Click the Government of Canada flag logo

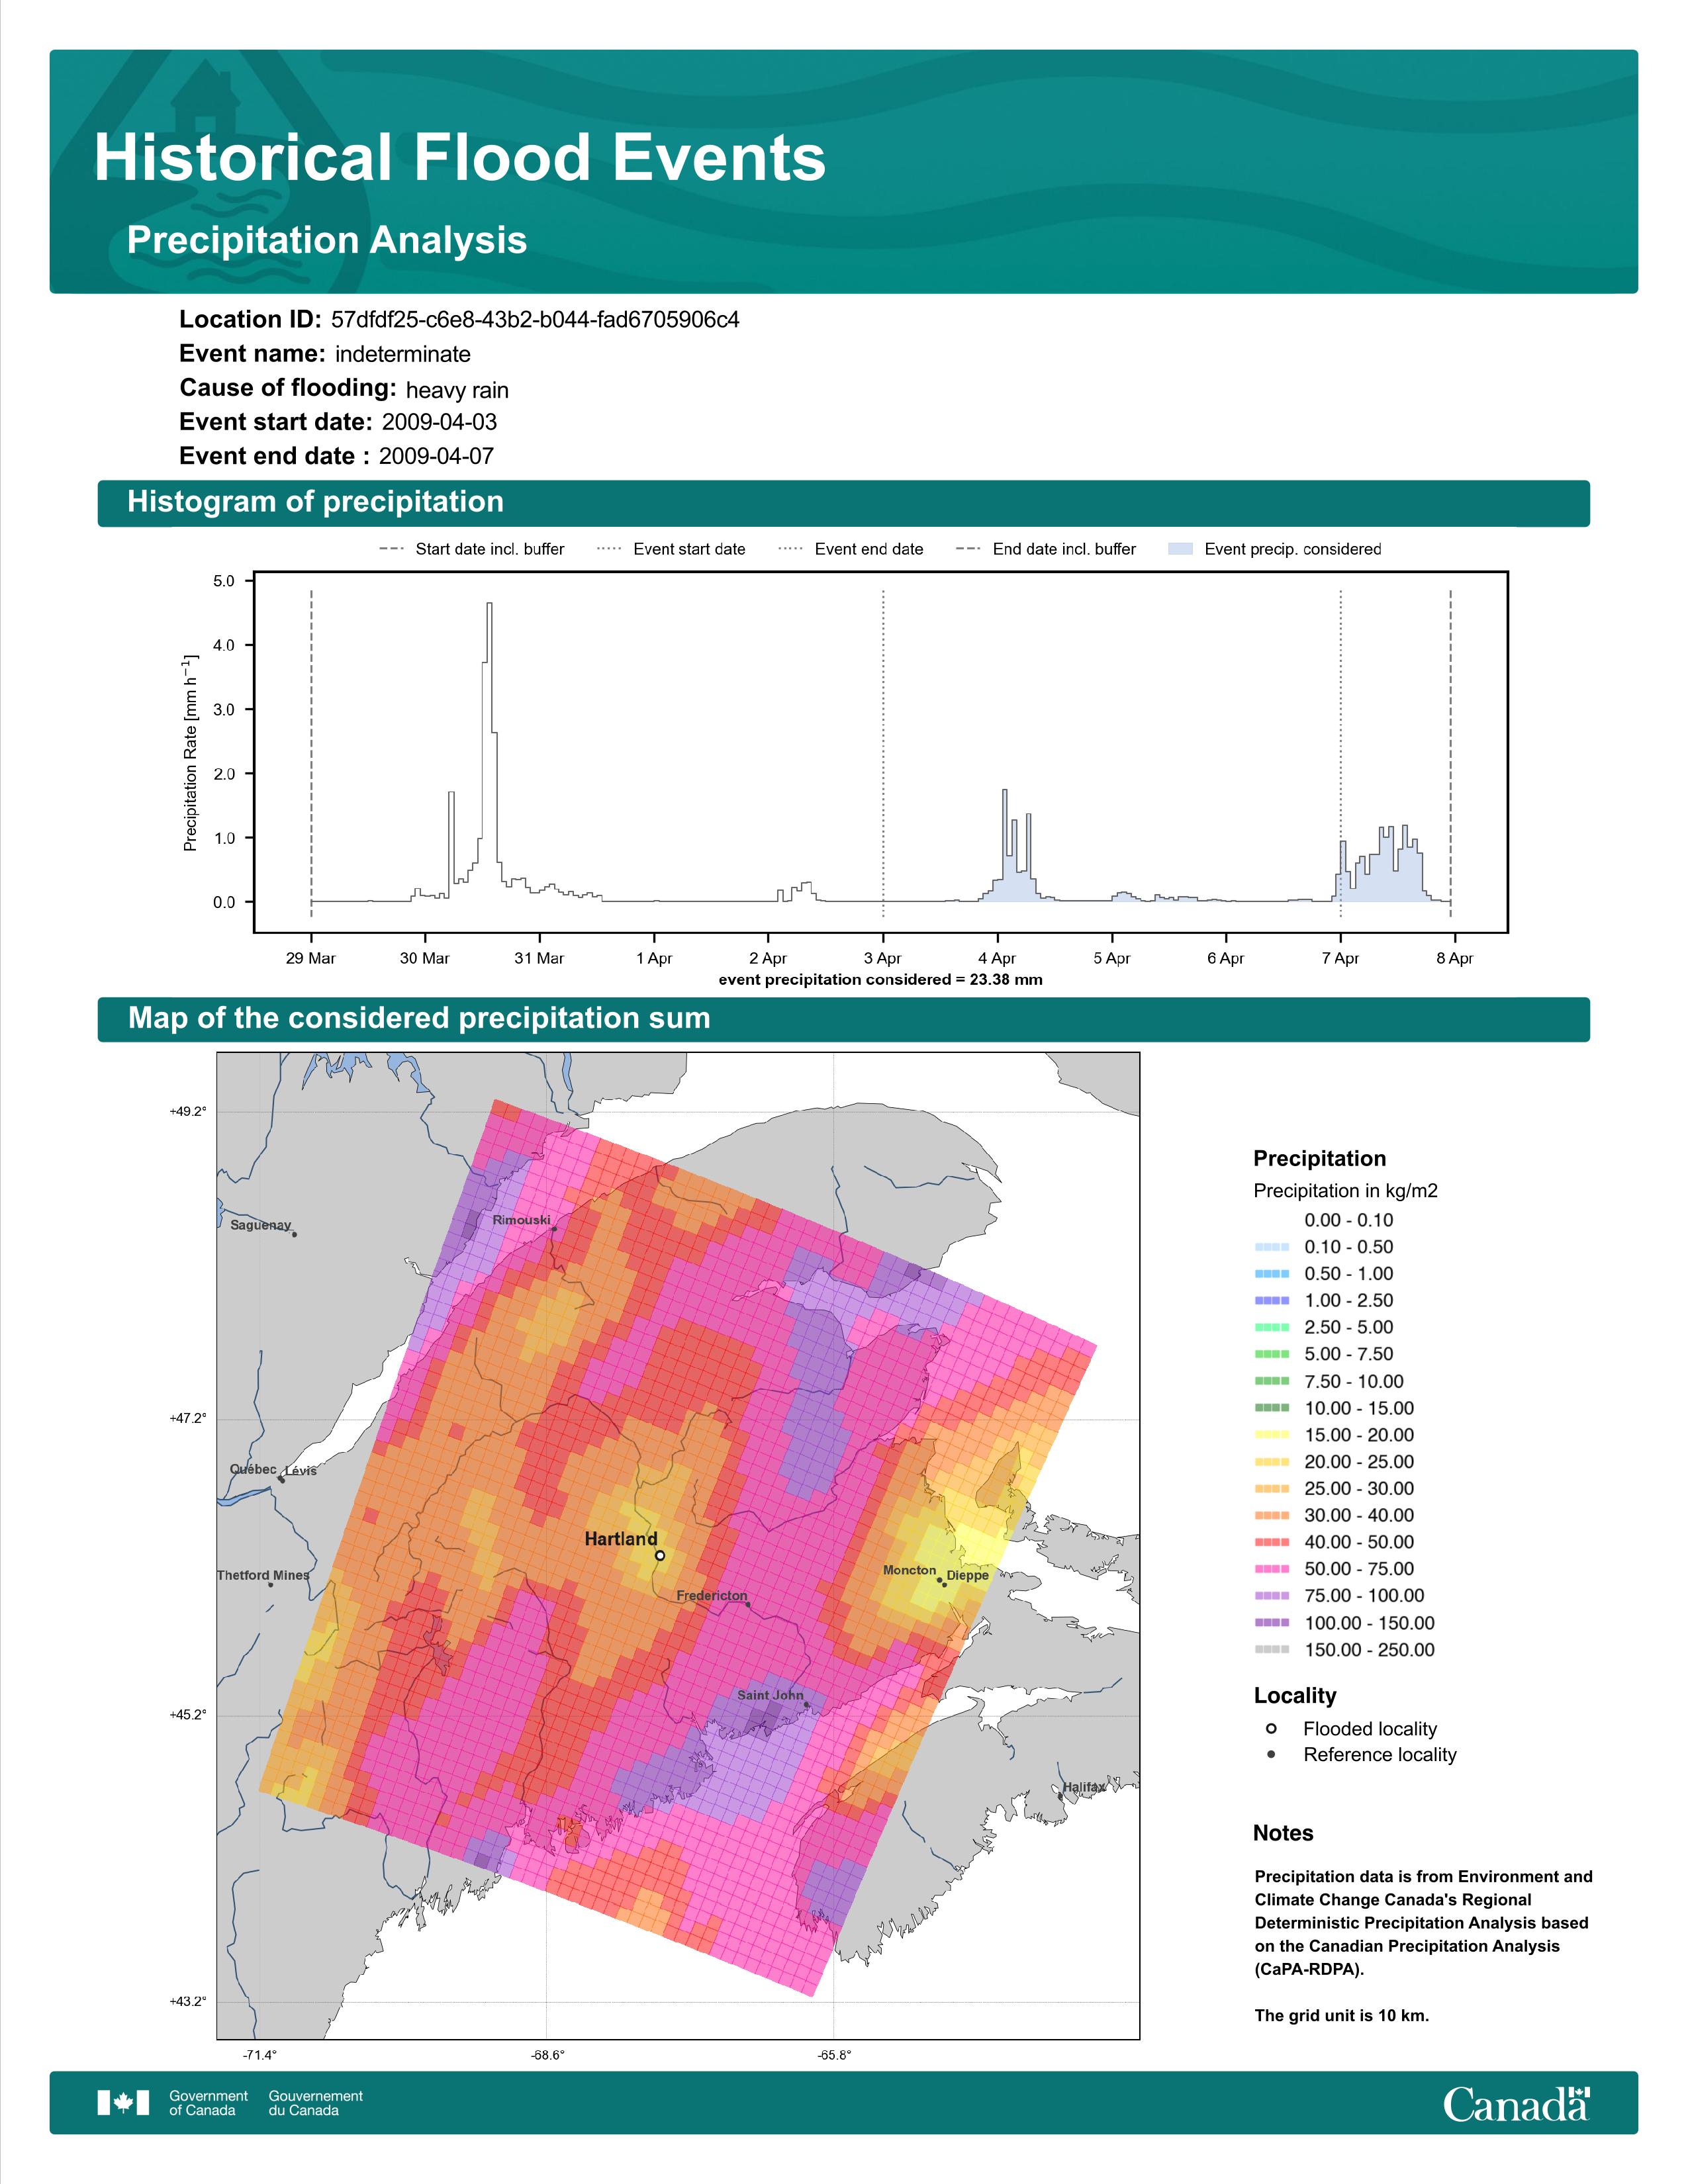click(123, 2102)
